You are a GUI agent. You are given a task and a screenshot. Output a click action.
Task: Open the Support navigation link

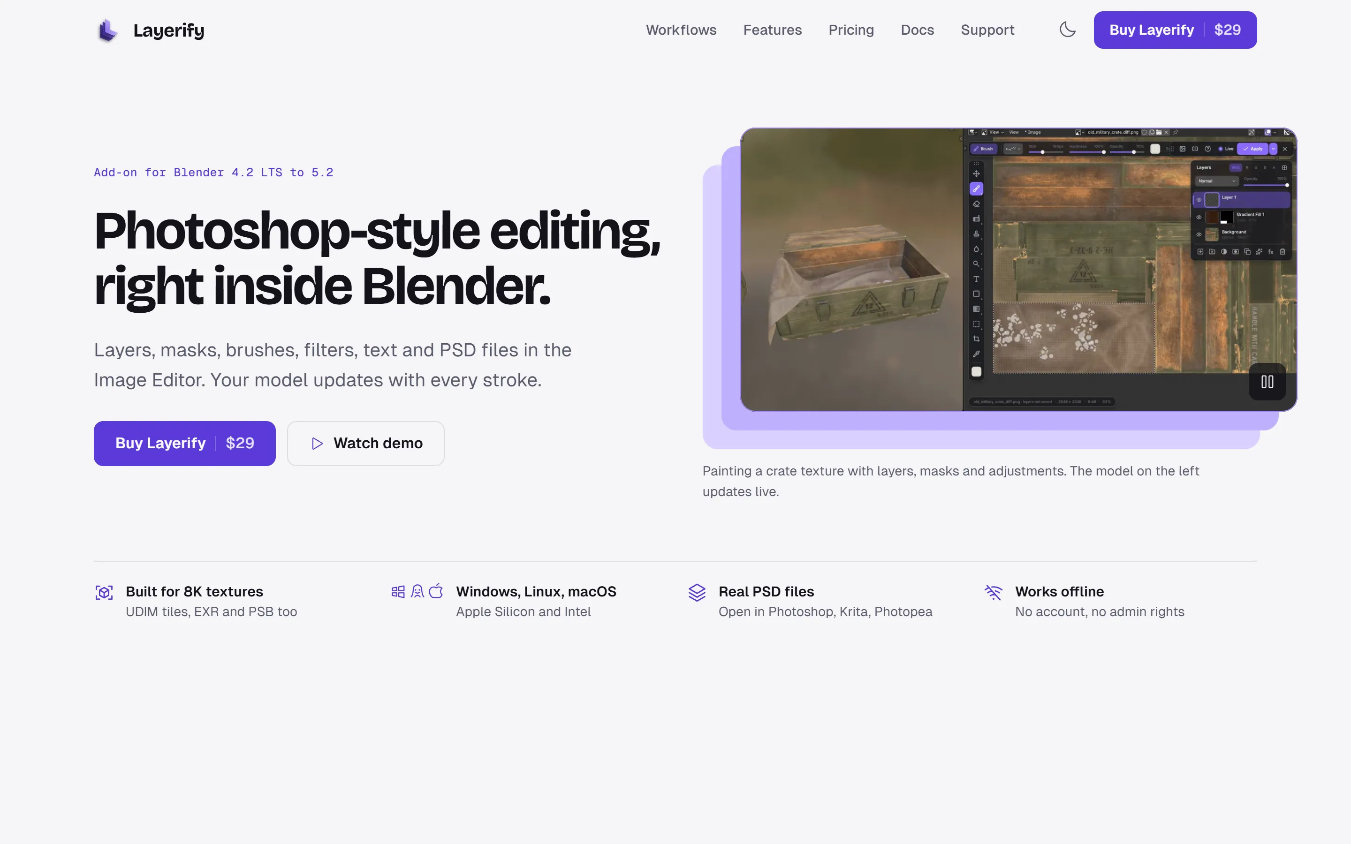[987, 30]
